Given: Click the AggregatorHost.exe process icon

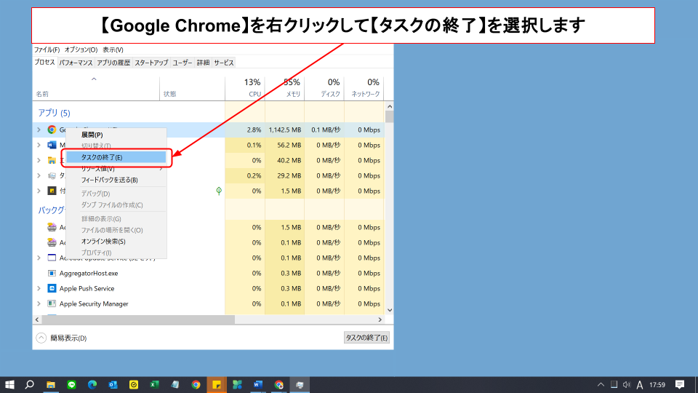Looking at the screenshot, I should click(52, 273).
